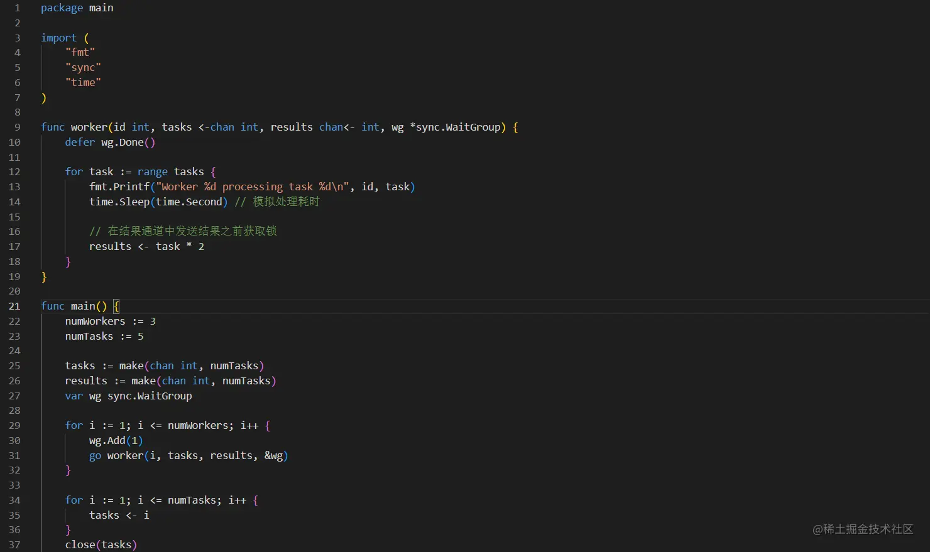Click line number 25 in the gutter
This screenshot has height=552, width=930.
point(14,366)
